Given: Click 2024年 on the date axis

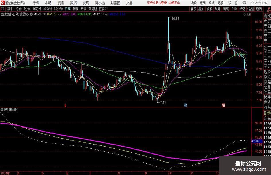Looking at the screenshot, I should click(5, 173).
